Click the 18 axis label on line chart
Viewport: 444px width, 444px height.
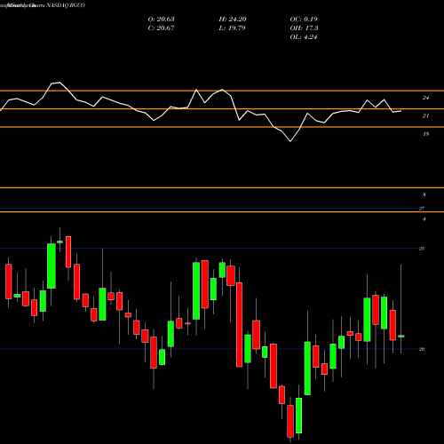tap(425, 134)
